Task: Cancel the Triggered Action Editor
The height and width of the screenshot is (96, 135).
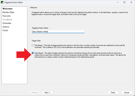Action: coord(127,92)
